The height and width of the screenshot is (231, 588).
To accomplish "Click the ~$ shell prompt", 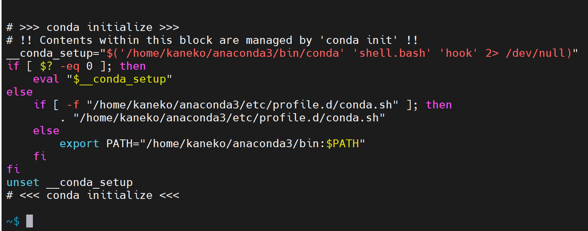I will click(13, 221).
